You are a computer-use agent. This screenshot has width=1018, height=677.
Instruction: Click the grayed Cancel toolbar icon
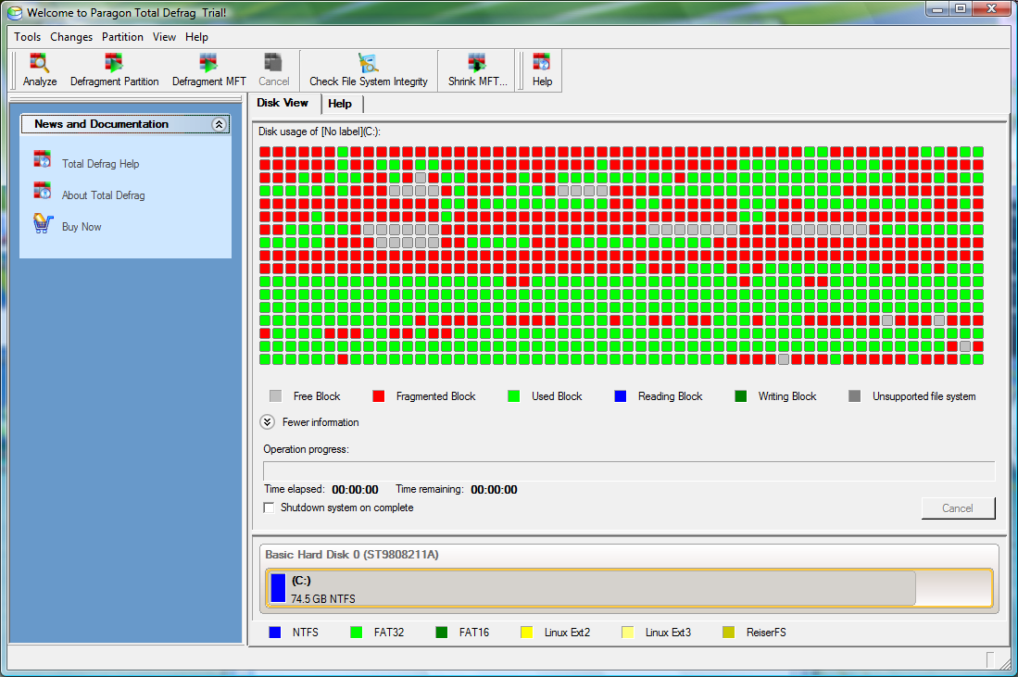click(273, 63)
